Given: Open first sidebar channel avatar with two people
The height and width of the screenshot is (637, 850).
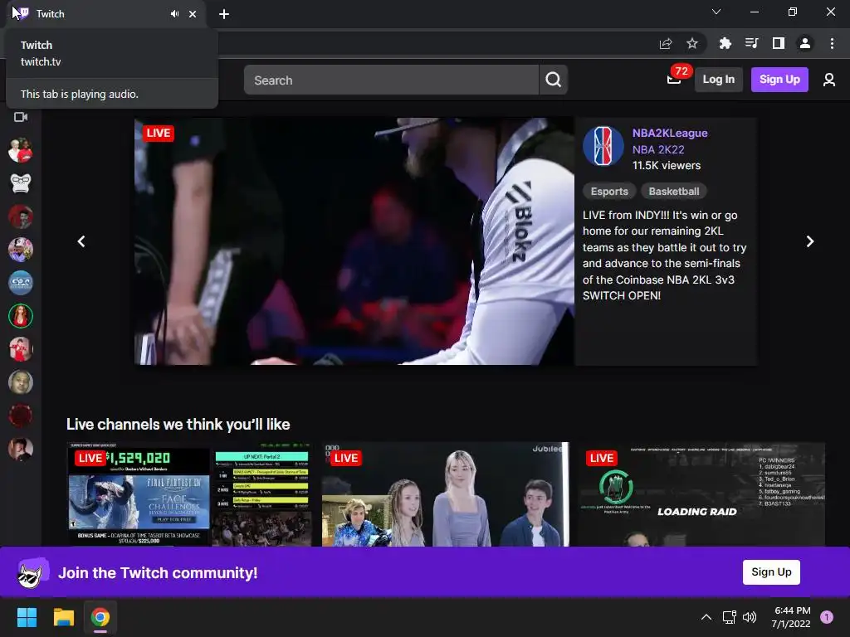Looking at the screenshot, I should coord(21,150).
